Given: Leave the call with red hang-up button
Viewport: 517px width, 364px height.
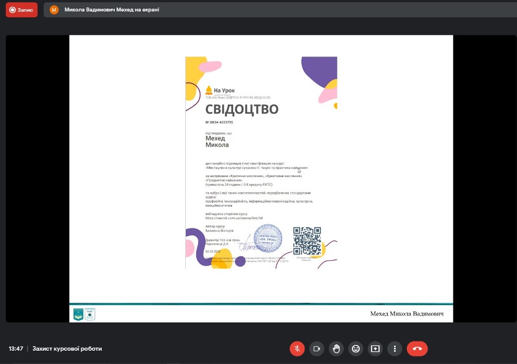Looking at the screenshot, I should (417, 348).
